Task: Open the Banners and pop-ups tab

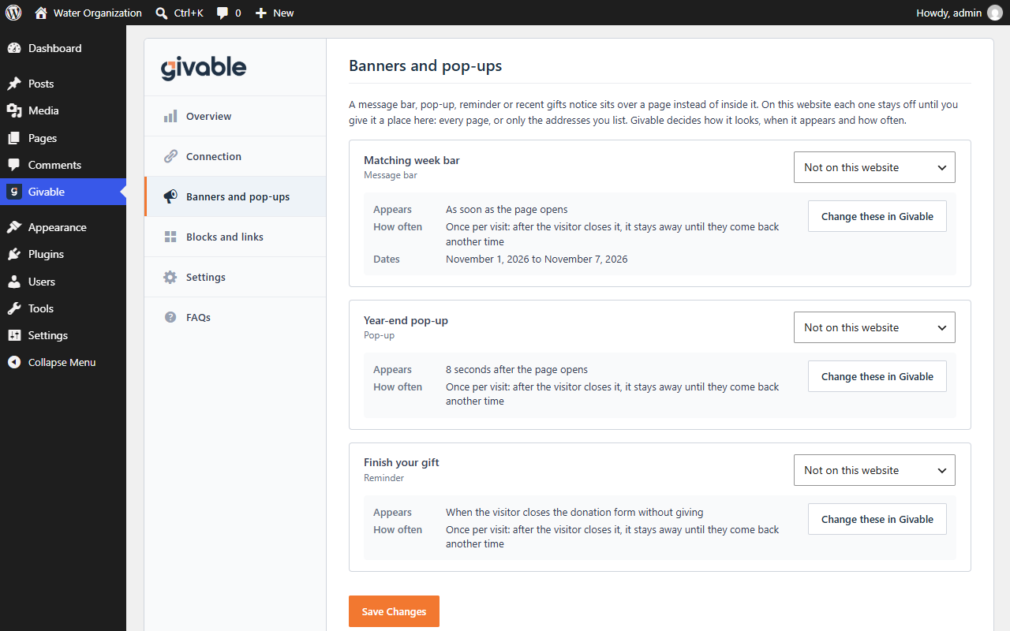Action: [x=235, y=196]
